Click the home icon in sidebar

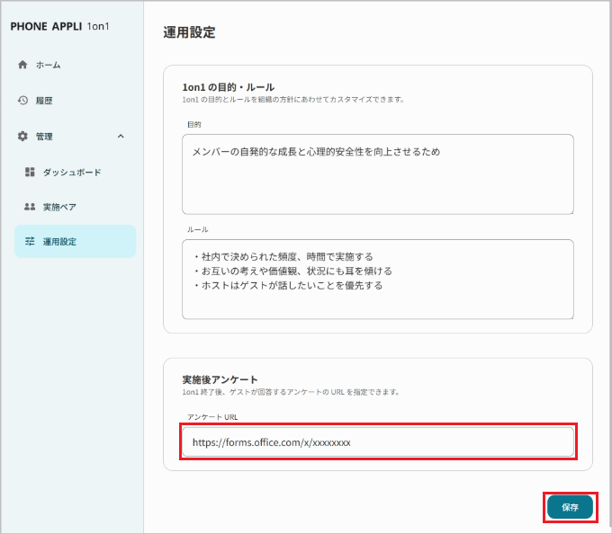click(x=22, y=65)
